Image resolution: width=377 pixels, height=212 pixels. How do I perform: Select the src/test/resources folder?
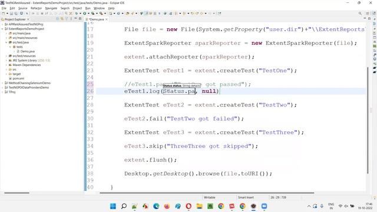pos(24,56)
